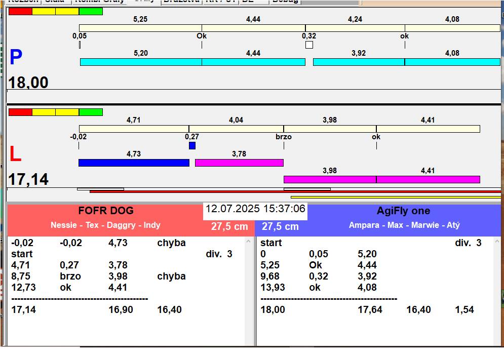Click the green start light in lane P

click(x=91, y=12)
